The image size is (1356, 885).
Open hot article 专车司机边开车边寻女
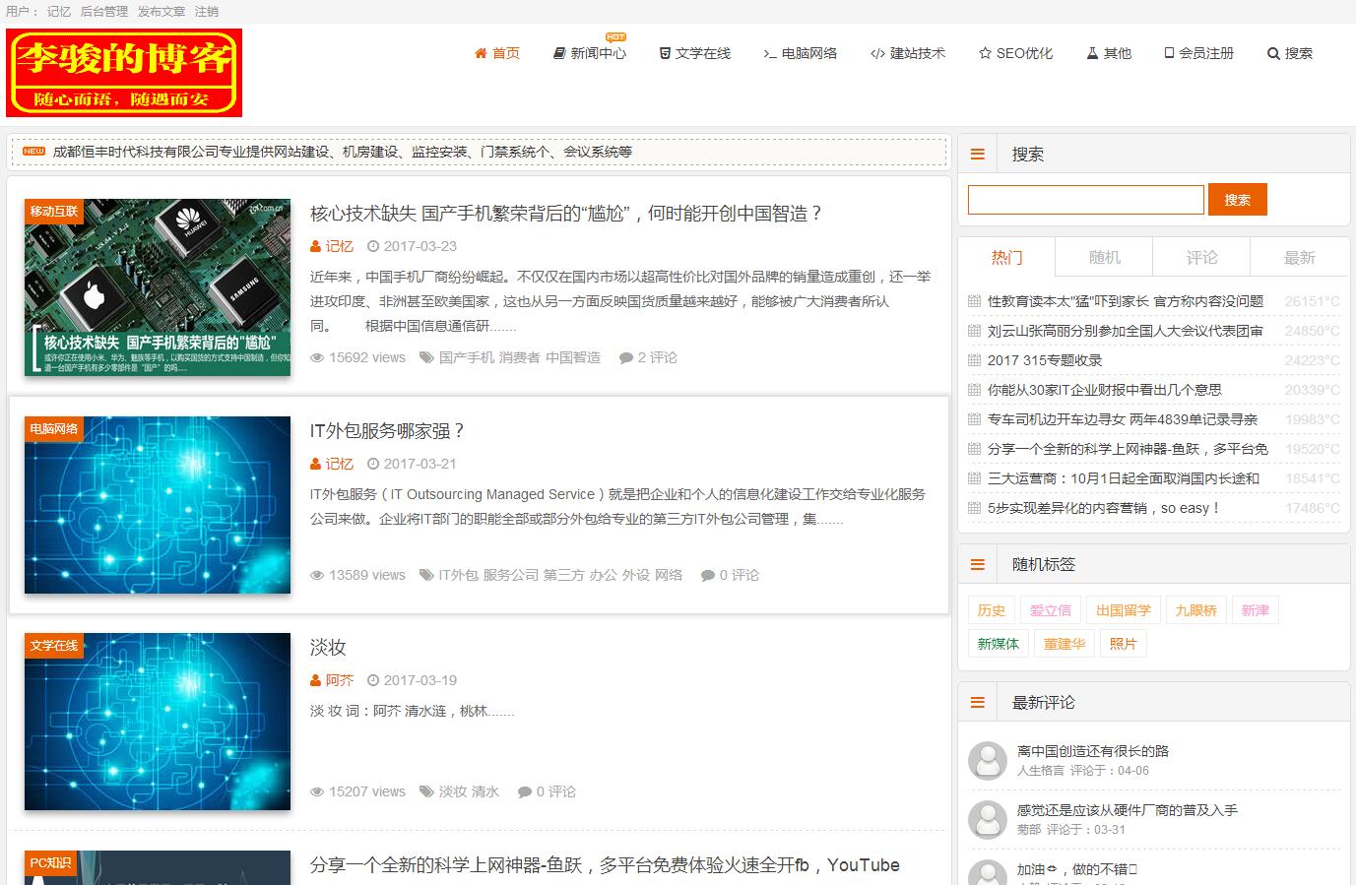click(x=1123, y=419)
